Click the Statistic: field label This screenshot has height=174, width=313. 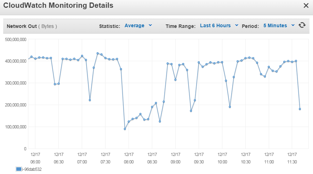(110, 26)
